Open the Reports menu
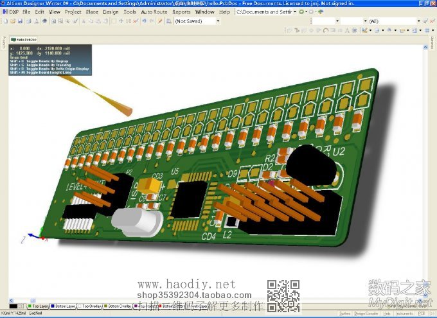Viewport: 437px width, 318px height. click(181, 12)
